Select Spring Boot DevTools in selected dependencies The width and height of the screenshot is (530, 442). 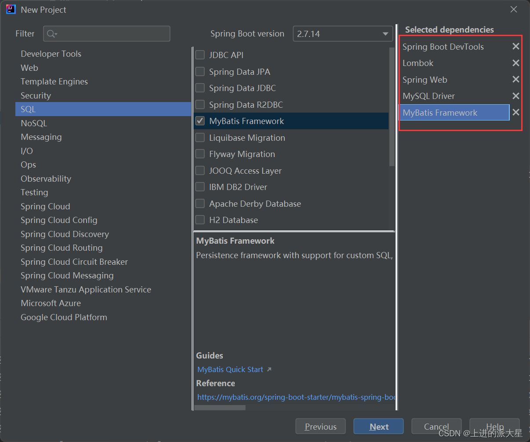pos(455,47)
